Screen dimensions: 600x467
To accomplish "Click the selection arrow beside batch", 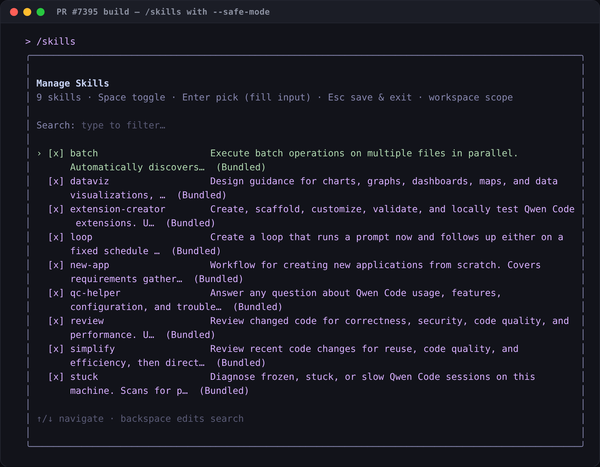I will pos(39,153).
